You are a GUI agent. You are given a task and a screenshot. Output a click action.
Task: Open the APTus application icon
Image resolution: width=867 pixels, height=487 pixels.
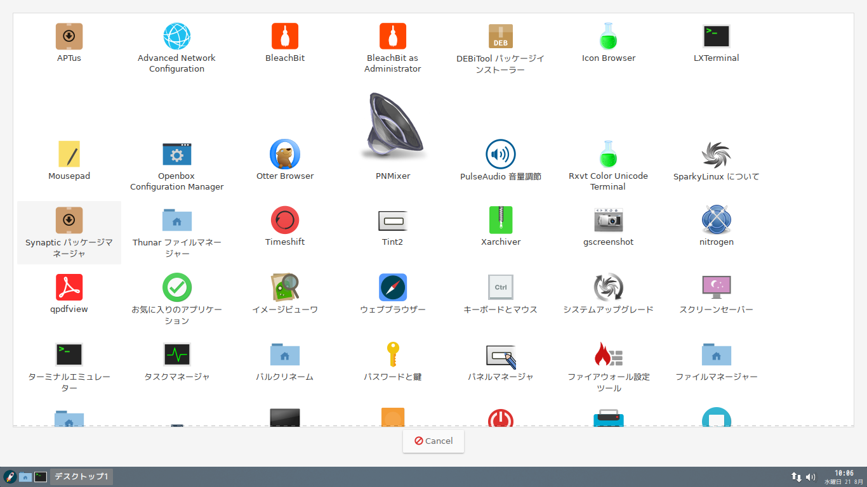tap(69, 36)
